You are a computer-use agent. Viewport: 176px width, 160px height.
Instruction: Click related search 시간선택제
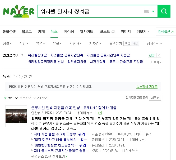click(x=98, y=62)
